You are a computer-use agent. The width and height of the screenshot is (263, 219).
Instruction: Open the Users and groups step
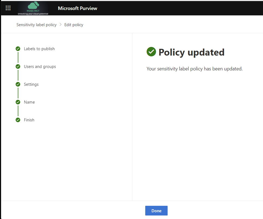[40, 67]
